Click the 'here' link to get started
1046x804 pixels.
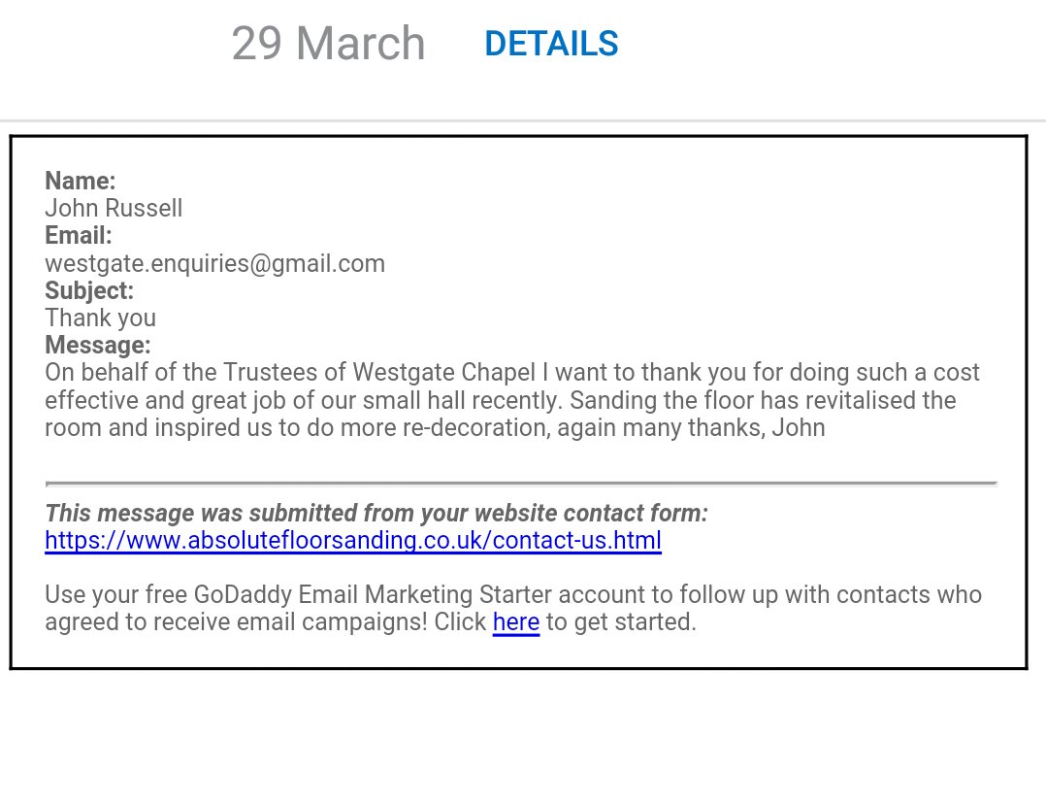(515, 621)
